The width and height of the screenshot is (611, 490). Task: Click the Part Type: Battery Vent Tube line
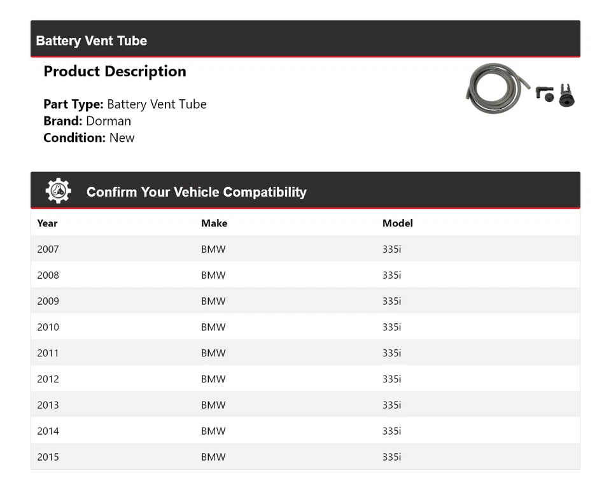(x=125, y=104)
